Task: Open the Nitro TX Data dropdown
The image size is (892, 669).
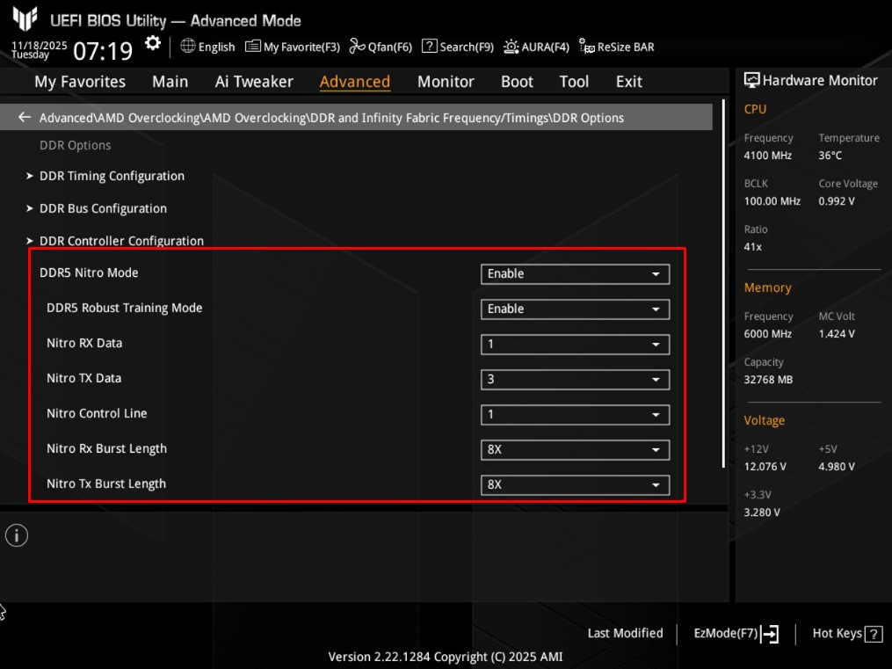Action: point(575,380)
